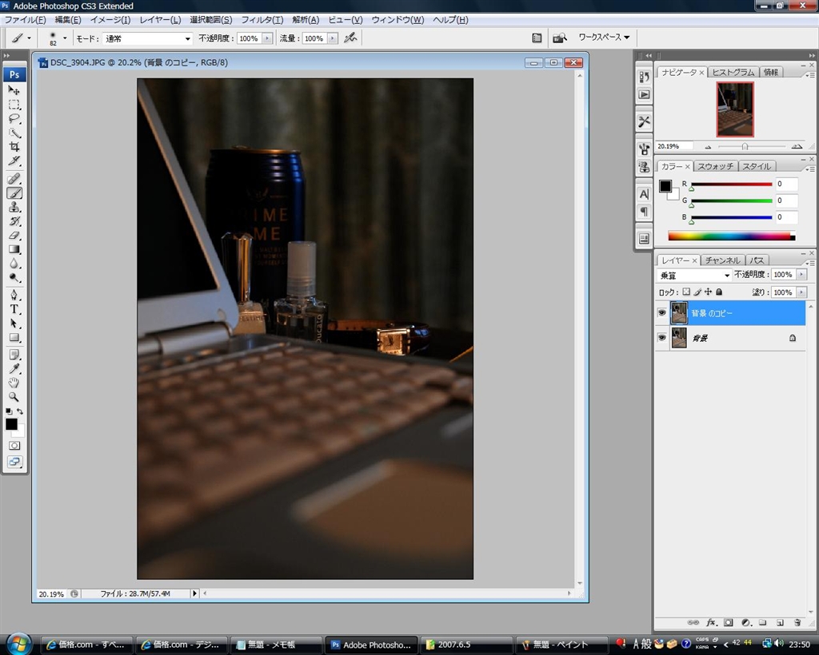Delete layer using trash icon
This screenshot has height=655, width=819.
[797, 622]
